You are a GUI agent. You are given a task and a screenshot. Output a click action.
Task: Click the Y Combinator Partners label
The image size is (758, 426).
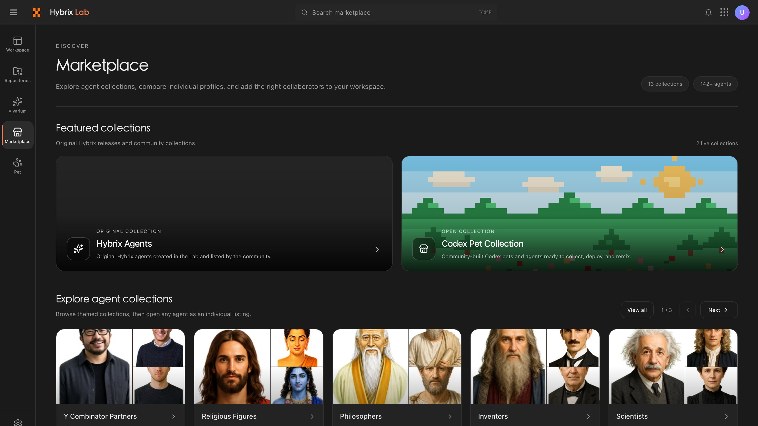tap(100, 416)
